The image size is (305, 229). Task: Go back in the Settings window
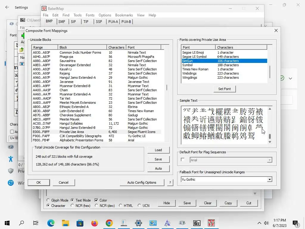coord(7,7)
